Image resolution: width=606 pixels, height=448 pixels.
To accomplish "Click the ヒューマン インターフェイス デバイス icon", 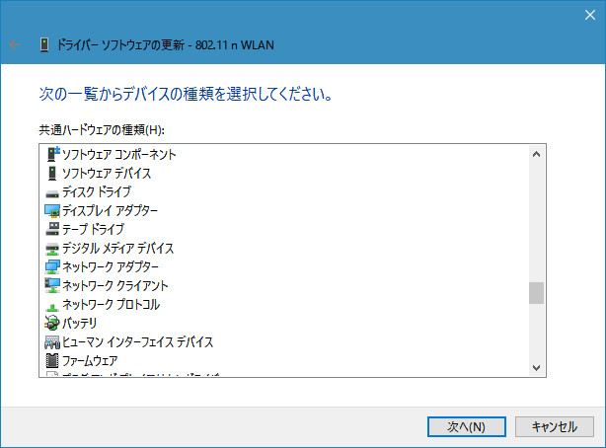I will coord(52,341).
